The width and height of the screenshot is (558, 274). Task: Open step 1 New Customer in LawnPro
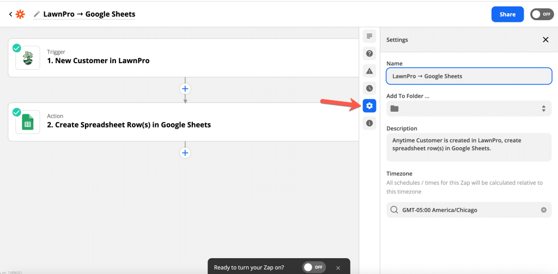pos(183,58)
